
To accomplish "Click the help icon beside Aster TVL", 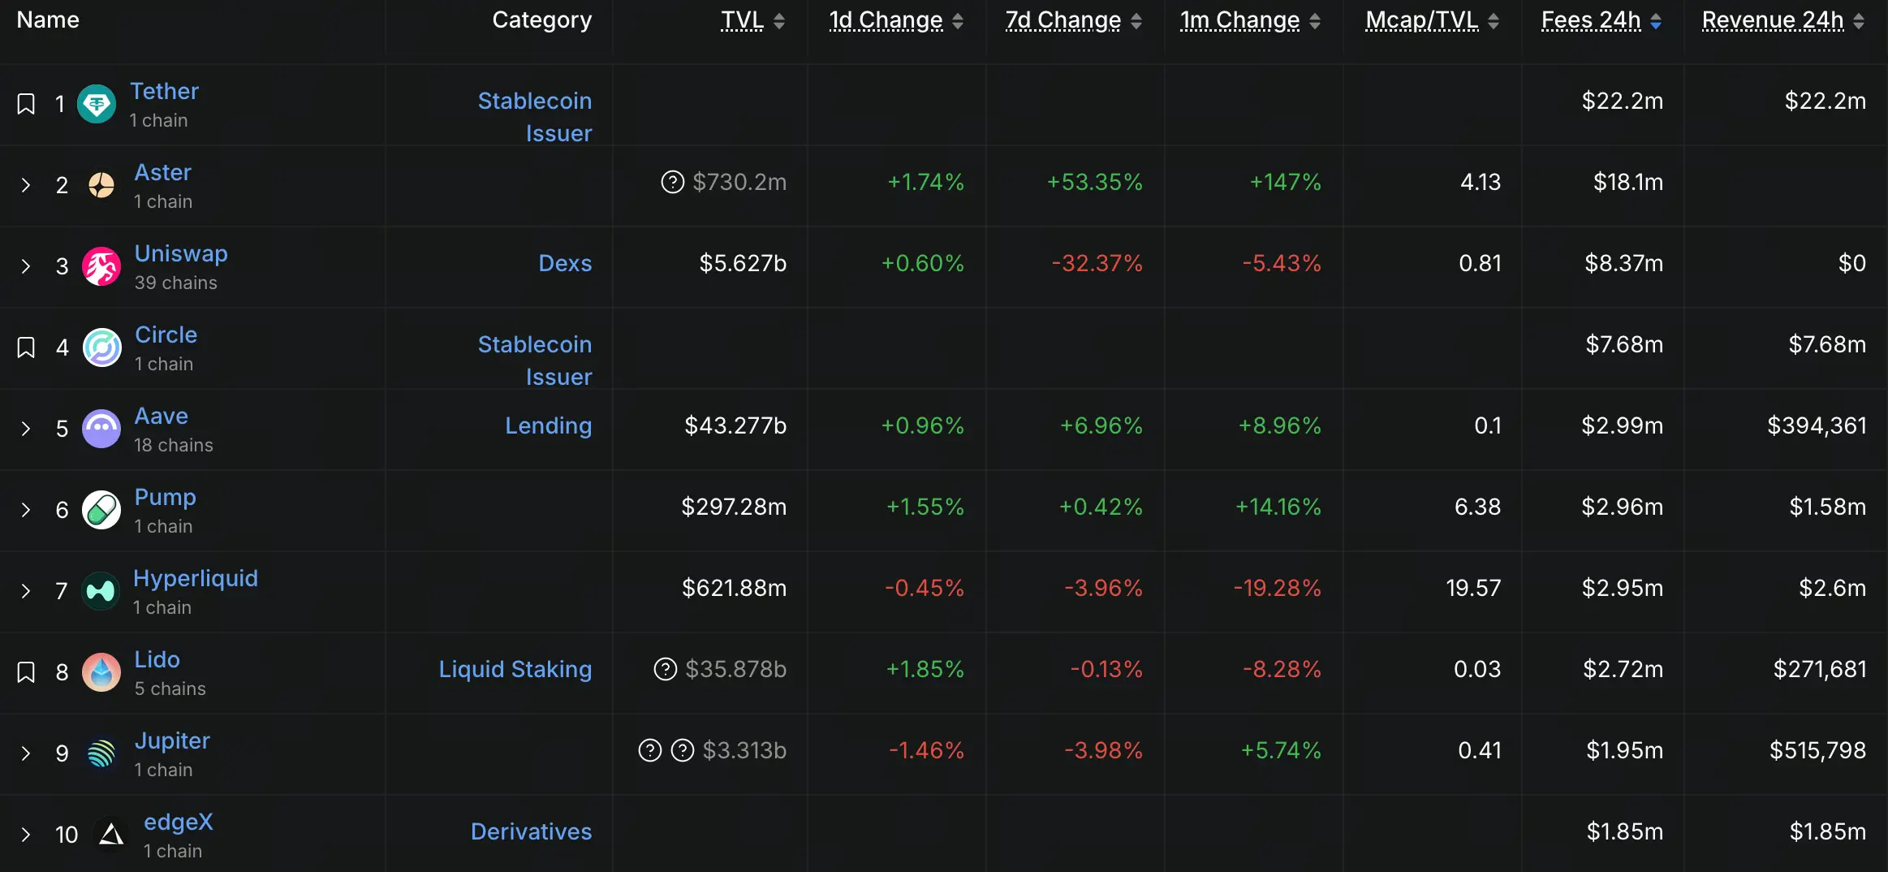I will [673, 182].
